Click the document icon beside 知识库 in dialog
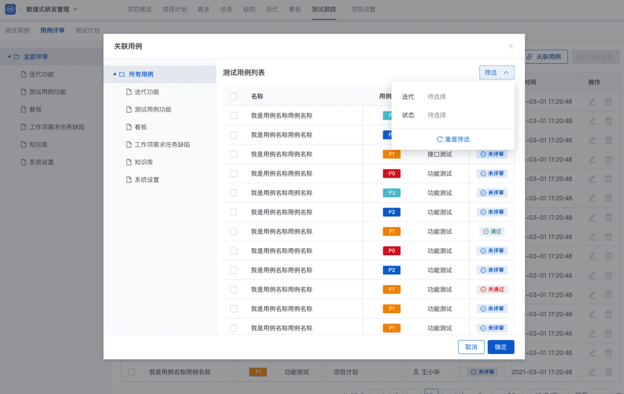 pos(129,162)
